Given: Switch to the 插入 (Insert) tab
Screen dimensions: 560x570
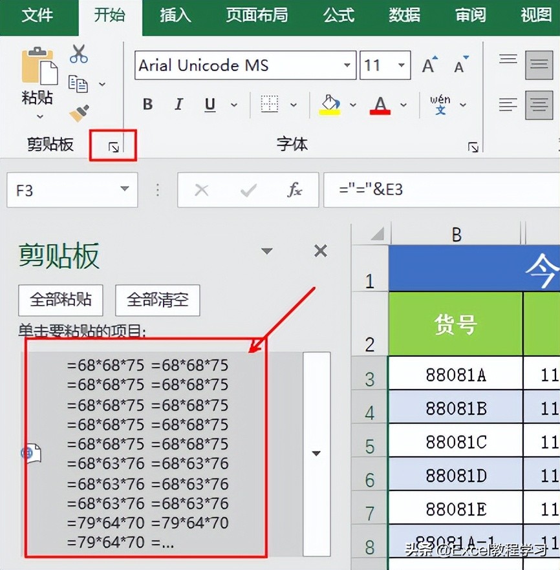Looking at the screenshot, I should tap(175, 16).
